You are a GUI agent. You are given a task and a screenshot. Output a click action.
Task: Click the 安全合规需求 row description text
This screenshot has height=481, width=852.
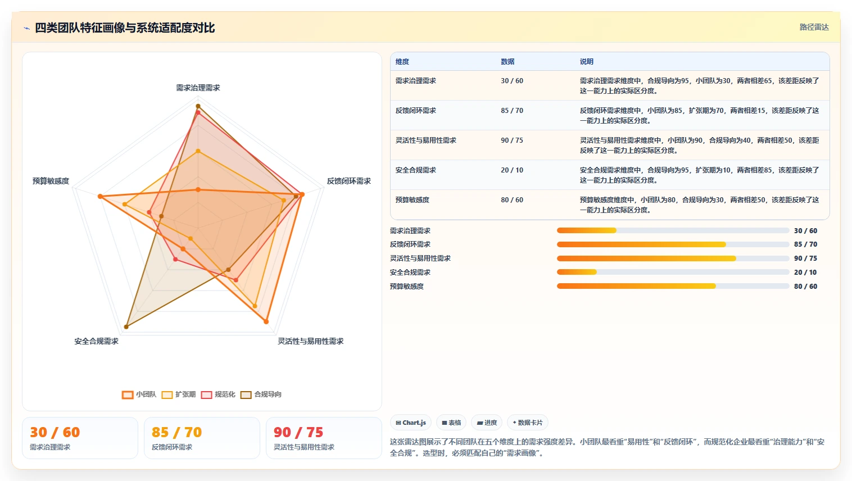[700, 175]
